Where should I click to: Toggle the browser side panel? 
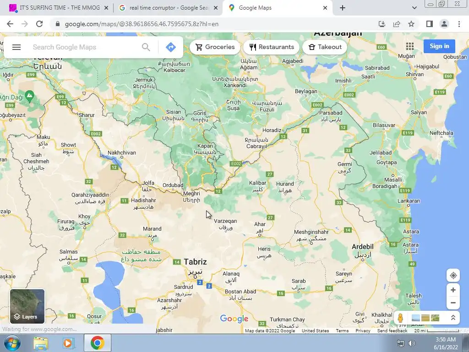430,24
